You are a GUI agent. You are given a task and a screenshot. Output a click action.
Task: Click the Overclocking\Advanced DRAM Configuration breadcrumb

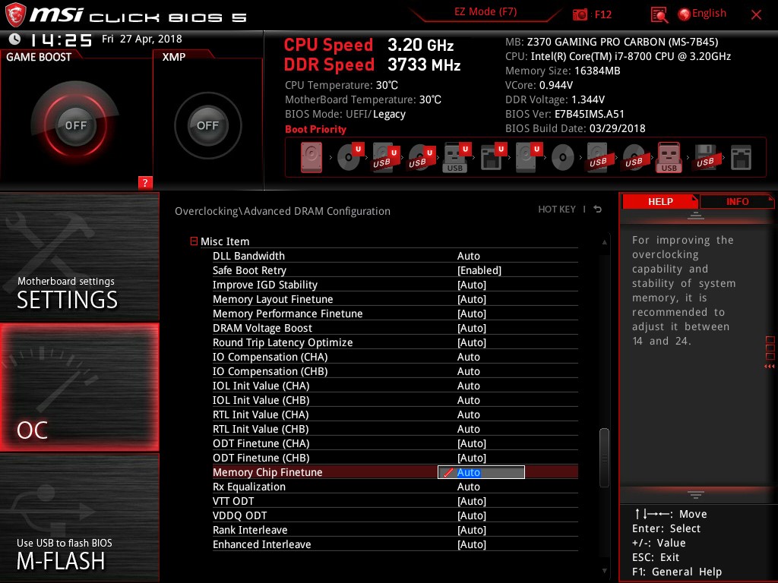(x=283, y=211)
